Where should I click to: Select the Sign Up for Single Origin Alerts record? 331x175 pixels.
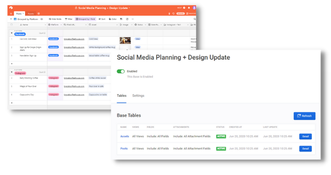point(30,49)
